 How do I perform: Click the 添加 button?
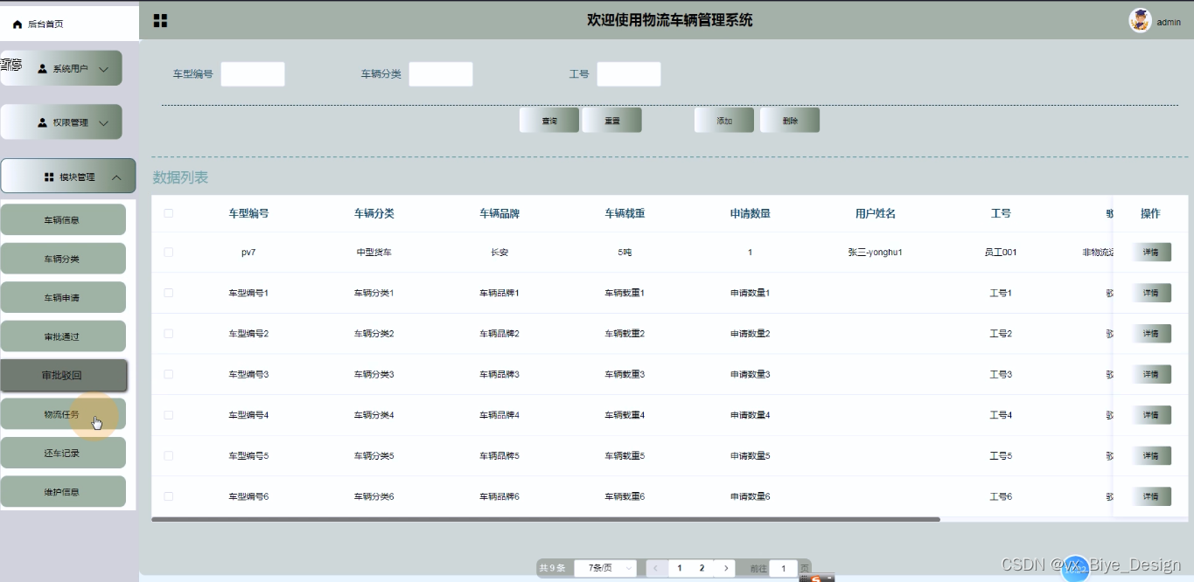(x=724, y=121)
